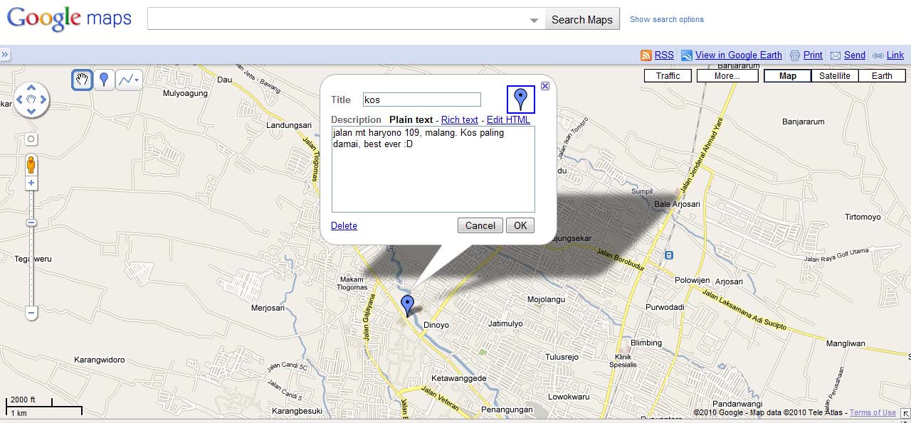This screenshot has width=911, height=423.
Task: Cancel the placemark edit
Action: coord(480,225)
